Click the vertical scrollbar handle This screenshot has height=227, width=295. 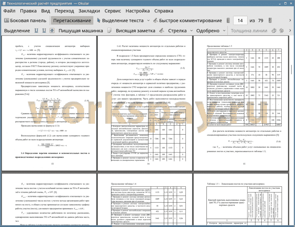point(291,69)
